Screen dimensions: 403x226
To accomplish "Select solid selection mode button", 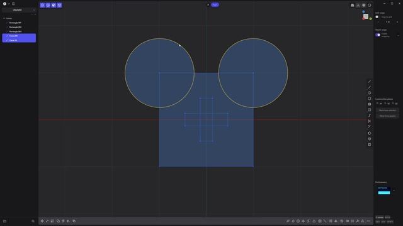I will coord(59,5).
